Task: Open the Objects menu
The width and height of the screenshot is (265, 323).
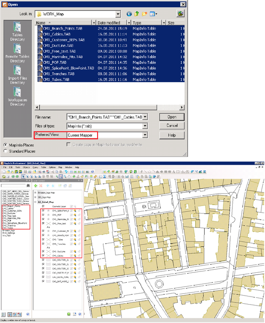Action: point(26,167)
